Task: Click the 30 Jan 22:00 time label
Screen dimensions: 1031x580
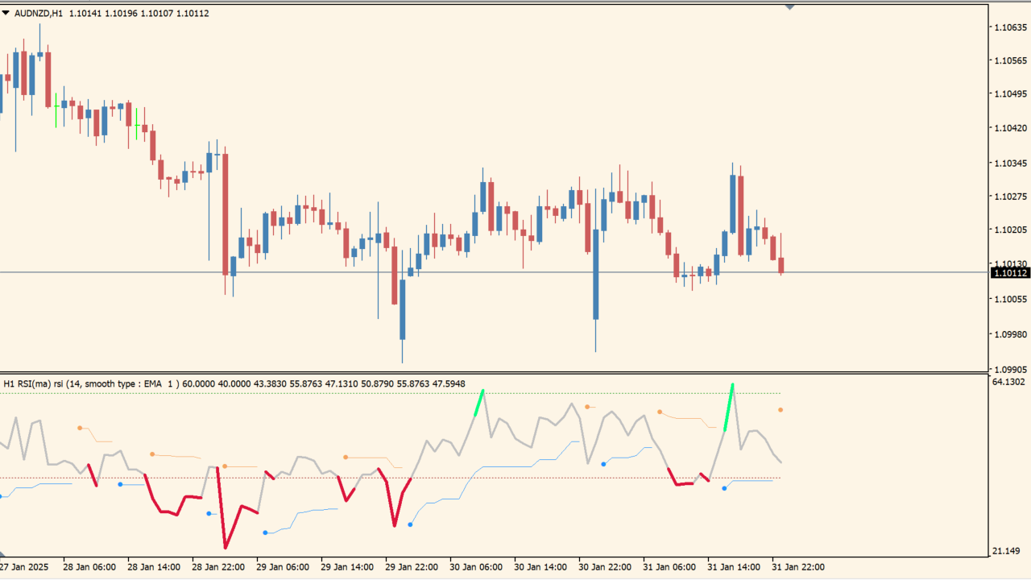Action: 605,567
